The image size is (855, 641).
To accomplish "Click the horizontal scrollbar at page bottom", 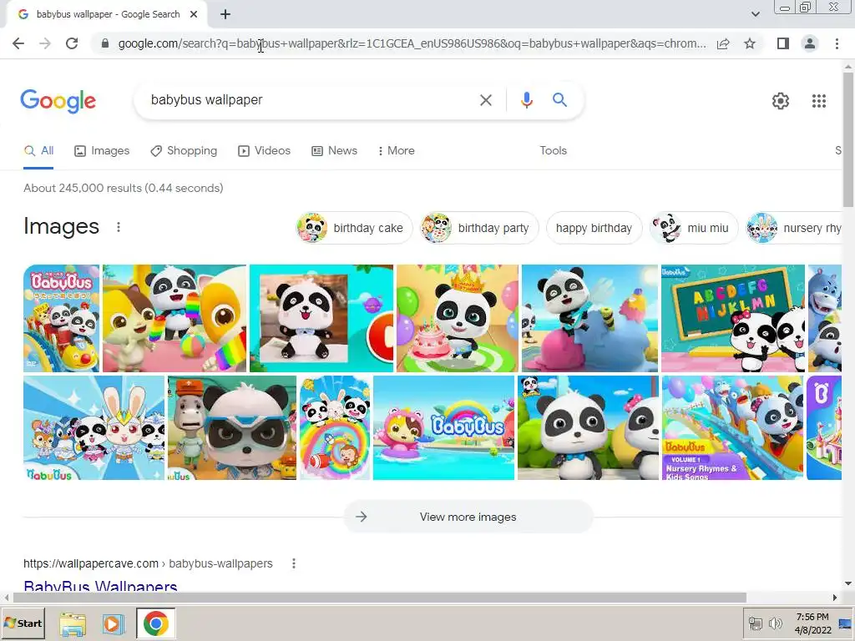I will (x=379, y=598).
